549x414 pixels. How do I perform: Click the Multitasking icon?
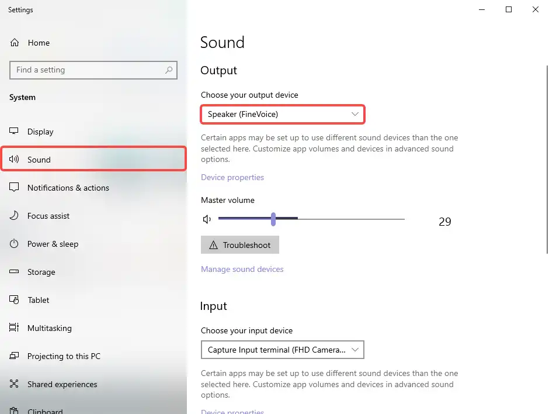pyautogui.click(x=14, y=327)
